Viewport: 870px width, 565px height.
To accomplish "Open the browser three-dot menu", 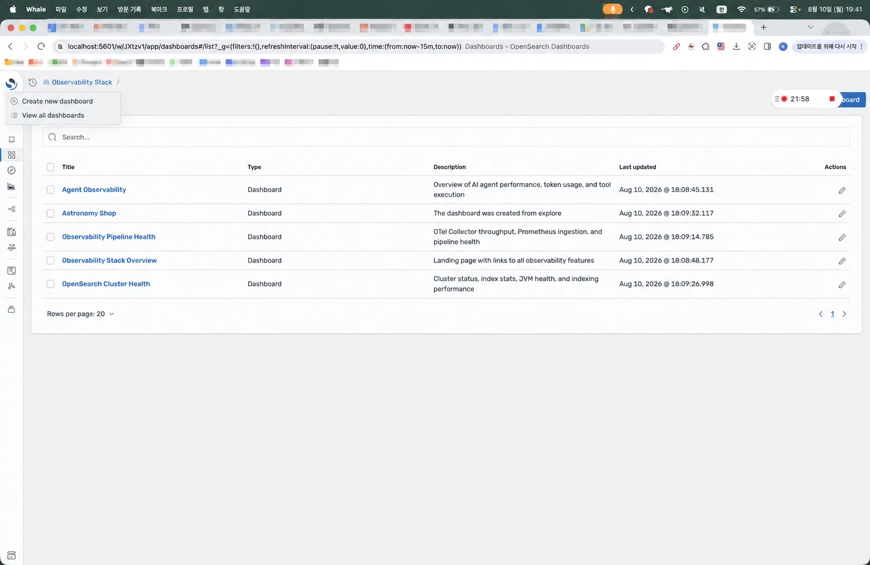I will click(862, 46).
